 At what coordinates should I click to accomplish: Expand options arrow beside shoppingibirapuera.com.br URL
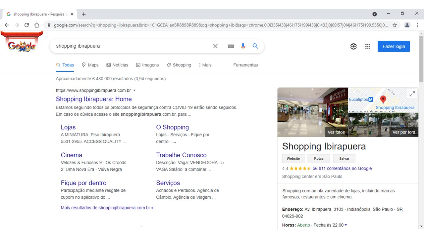134,91
